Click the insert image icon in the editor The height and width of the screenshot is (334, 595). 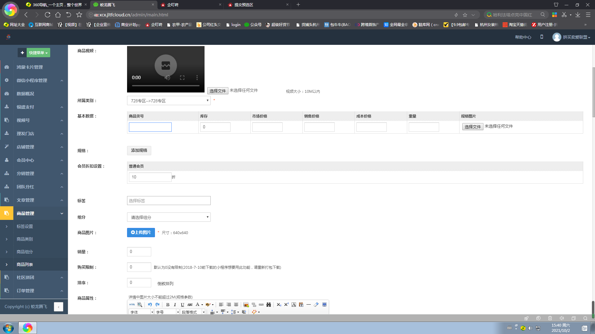point(246,305)
